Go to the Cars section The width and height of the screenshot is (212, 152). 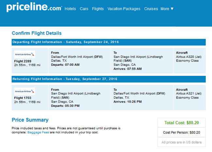(84, 9)
